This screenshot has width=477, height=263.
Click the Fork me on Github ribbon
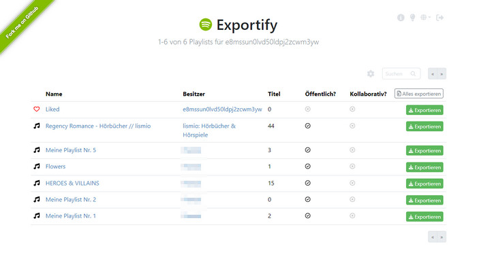(23, 22)
